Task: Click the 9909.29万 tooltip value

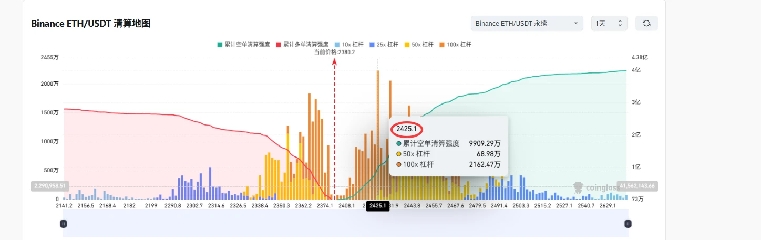Action: click(x=485, y=143)
